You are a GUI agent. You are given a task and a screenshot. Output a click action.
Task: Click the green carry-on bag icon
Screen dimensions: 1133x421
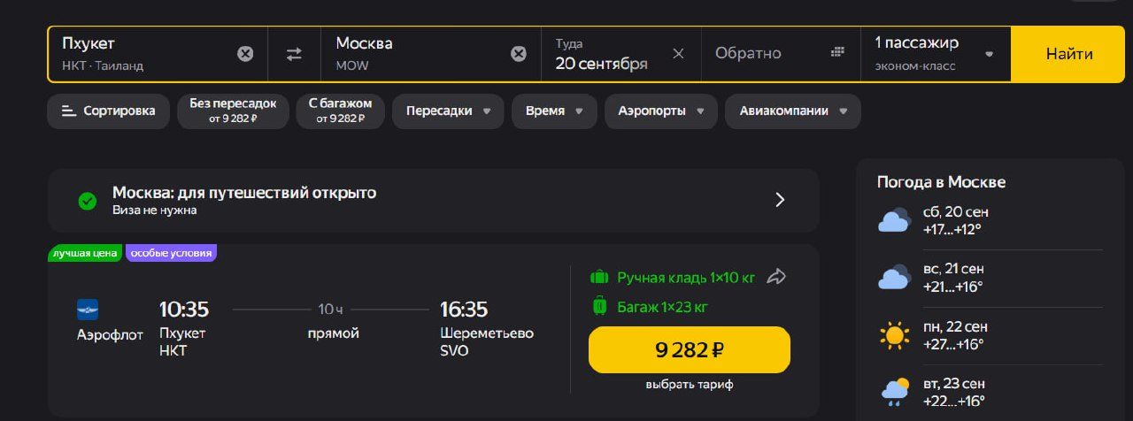599,278
